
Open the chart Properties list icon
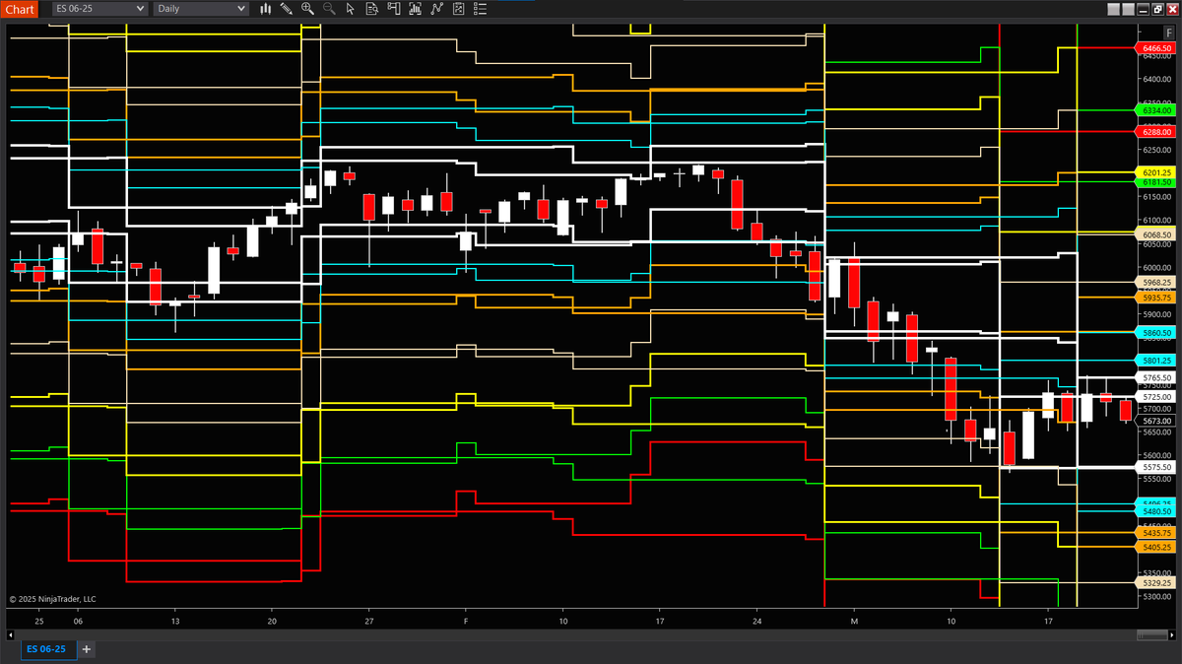pyautogui.click(x=480, y=9)
